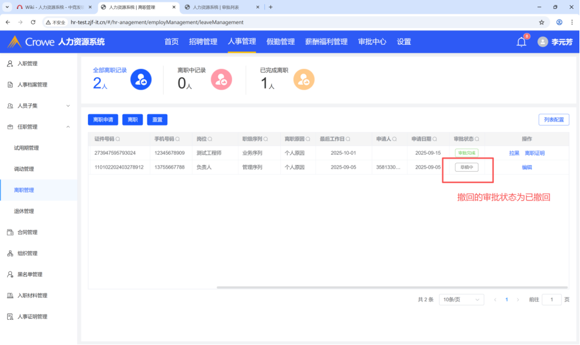Click the blue 全部离职记录 summary icon
This screenshot has height=345, width=580.
click(141, 80)
